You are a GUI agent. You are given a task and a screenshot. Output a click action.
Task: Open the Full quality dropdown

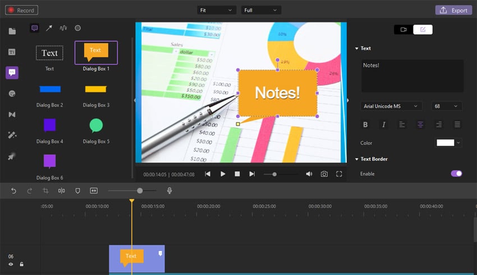[x=261, y=10]
